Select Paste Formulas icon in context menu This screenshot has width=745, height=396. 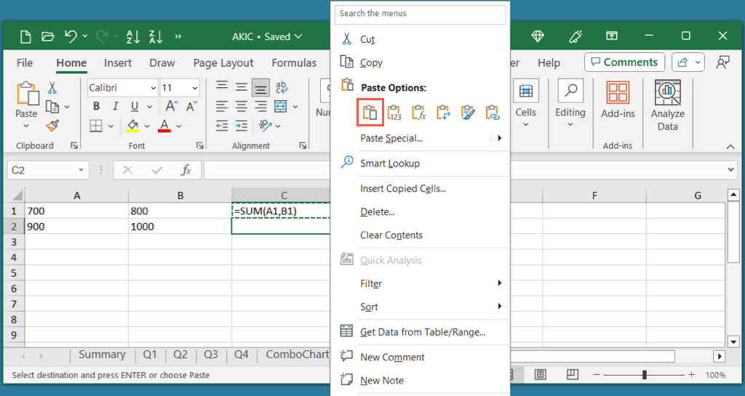[418, 113]
